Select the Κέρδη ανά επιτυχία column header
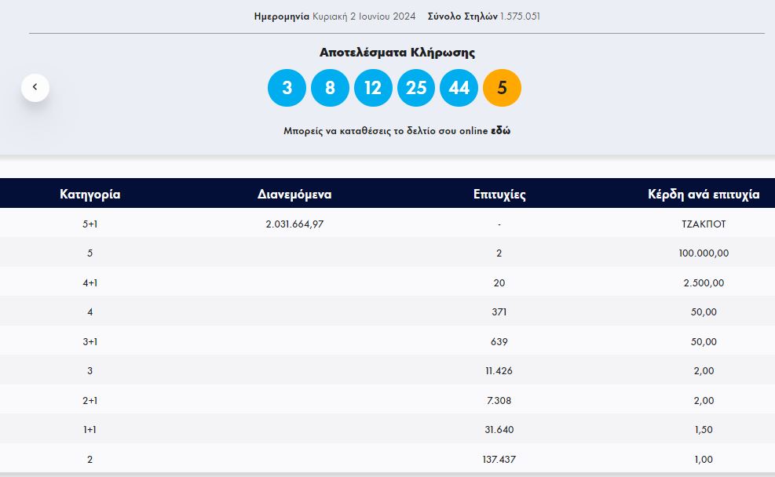Screen dimensions: 775x477 click(x=703, y=194)
